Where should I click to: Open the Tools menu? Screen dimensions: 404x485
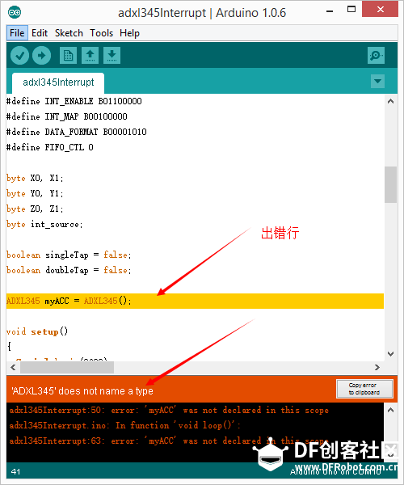pyautogui.click(x=101, y=33)
